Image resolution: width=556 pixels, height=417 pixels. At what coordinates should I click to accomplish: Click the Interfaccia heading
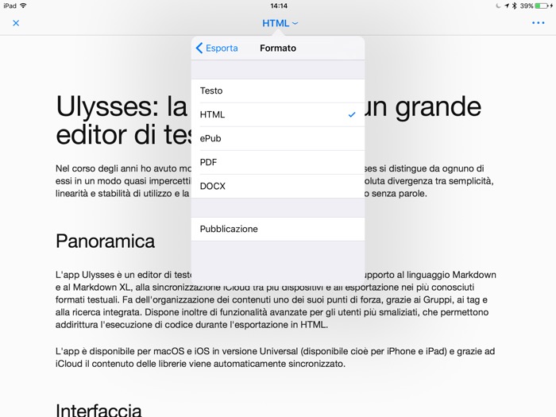pos(98,410)
